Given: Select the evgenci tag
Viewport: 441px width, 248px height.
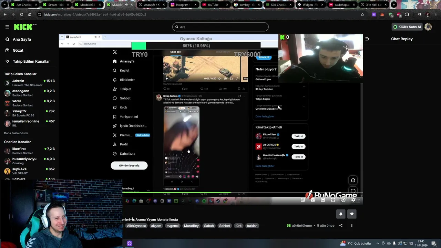Looking at the screenshot, I should pyautogui.click(x=172, y=226).
